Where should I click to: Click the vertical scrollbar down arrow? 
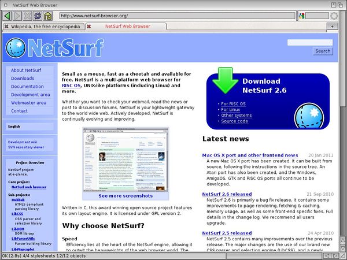pos(342,247)
